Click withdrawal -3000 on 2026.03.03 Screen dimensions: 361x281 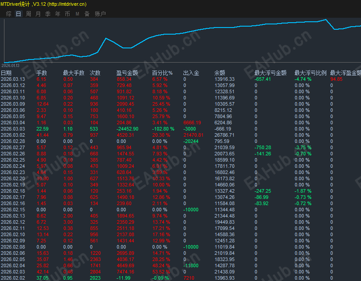click(190, 129)
